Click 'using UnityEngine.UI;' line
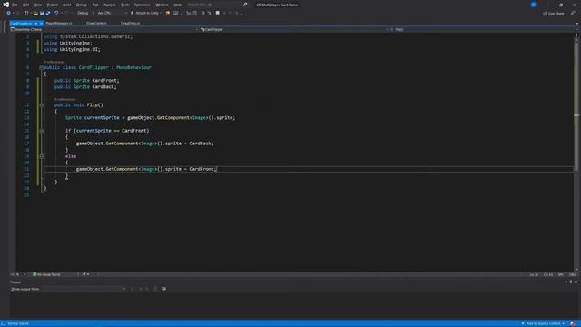 72,49
